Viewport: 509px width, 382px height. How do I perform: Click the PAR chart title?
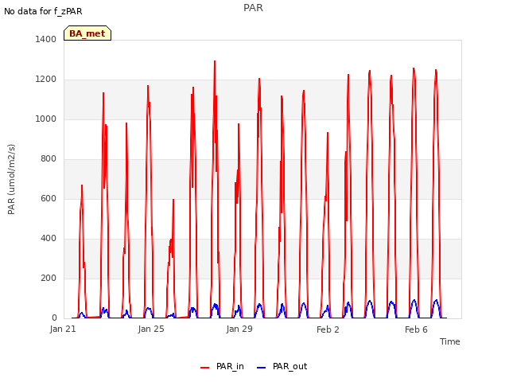[x=253, y=8]
